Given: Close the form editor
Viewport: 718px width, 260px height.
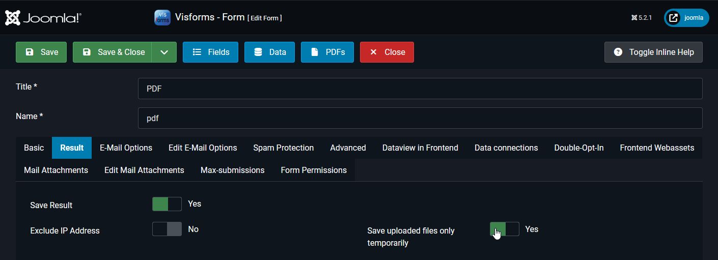Looking at the screenshot, I should click(387, 52).
